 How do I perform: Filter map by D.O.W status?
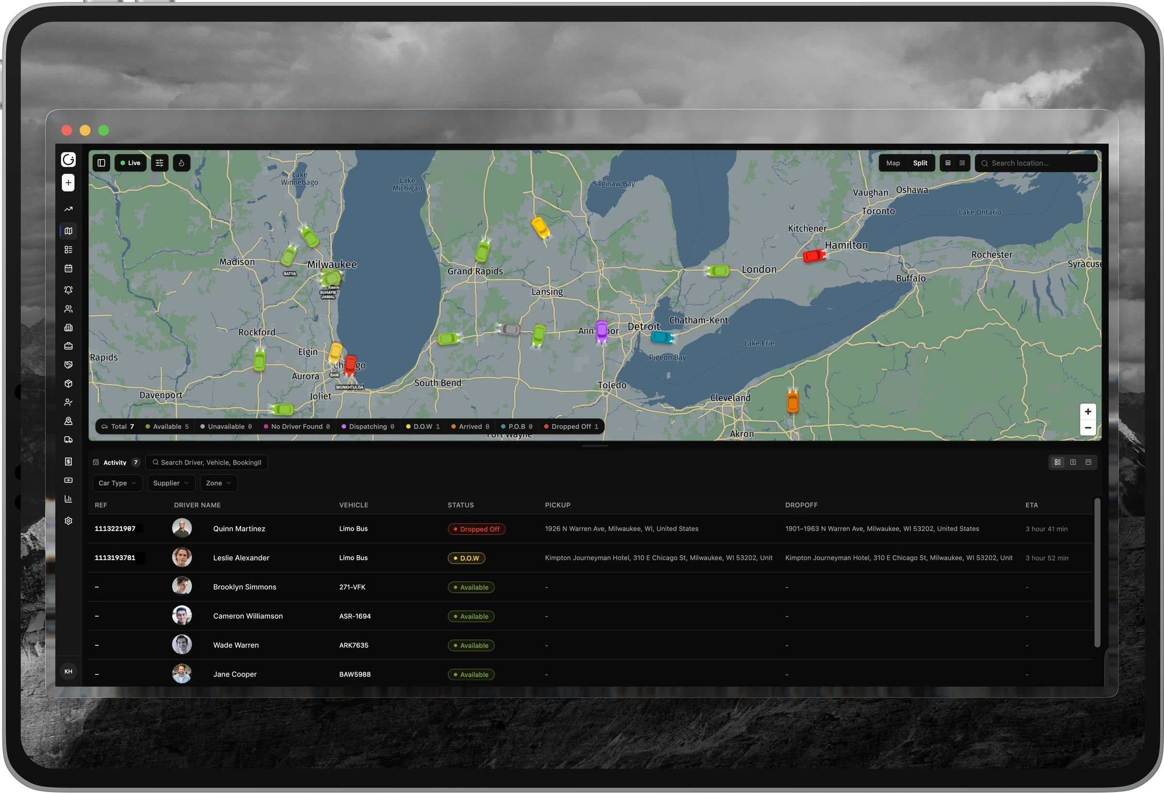(x=423, y=427)
